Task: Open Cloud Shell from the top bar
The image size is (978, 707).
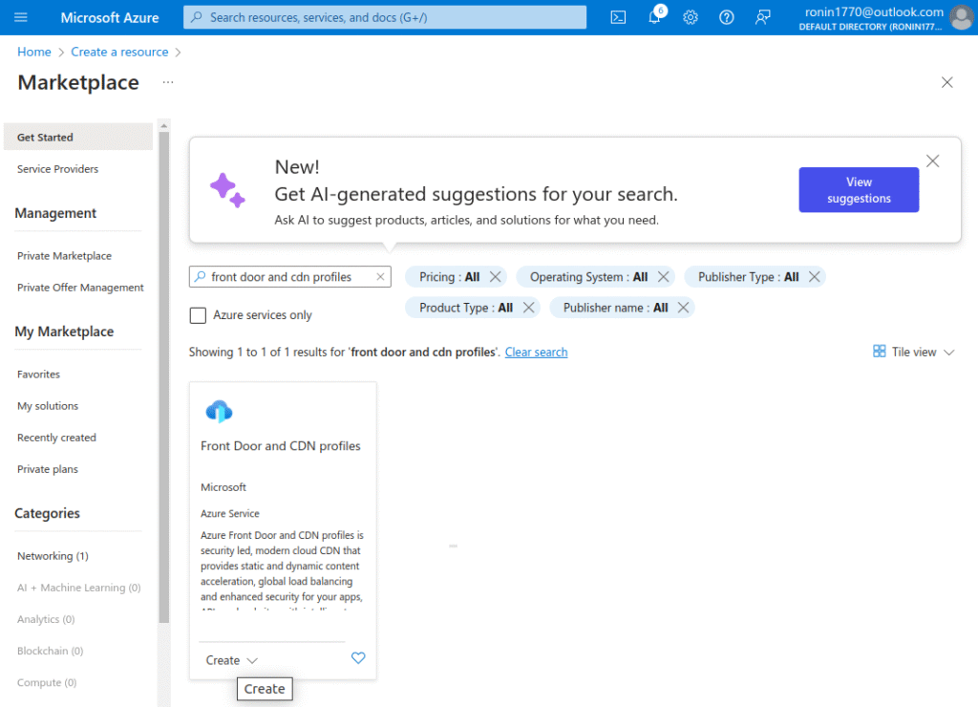Action: click(618, 17)
